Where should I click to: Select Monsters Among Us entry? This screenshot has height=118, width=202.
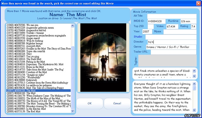(x=39, y=106)
